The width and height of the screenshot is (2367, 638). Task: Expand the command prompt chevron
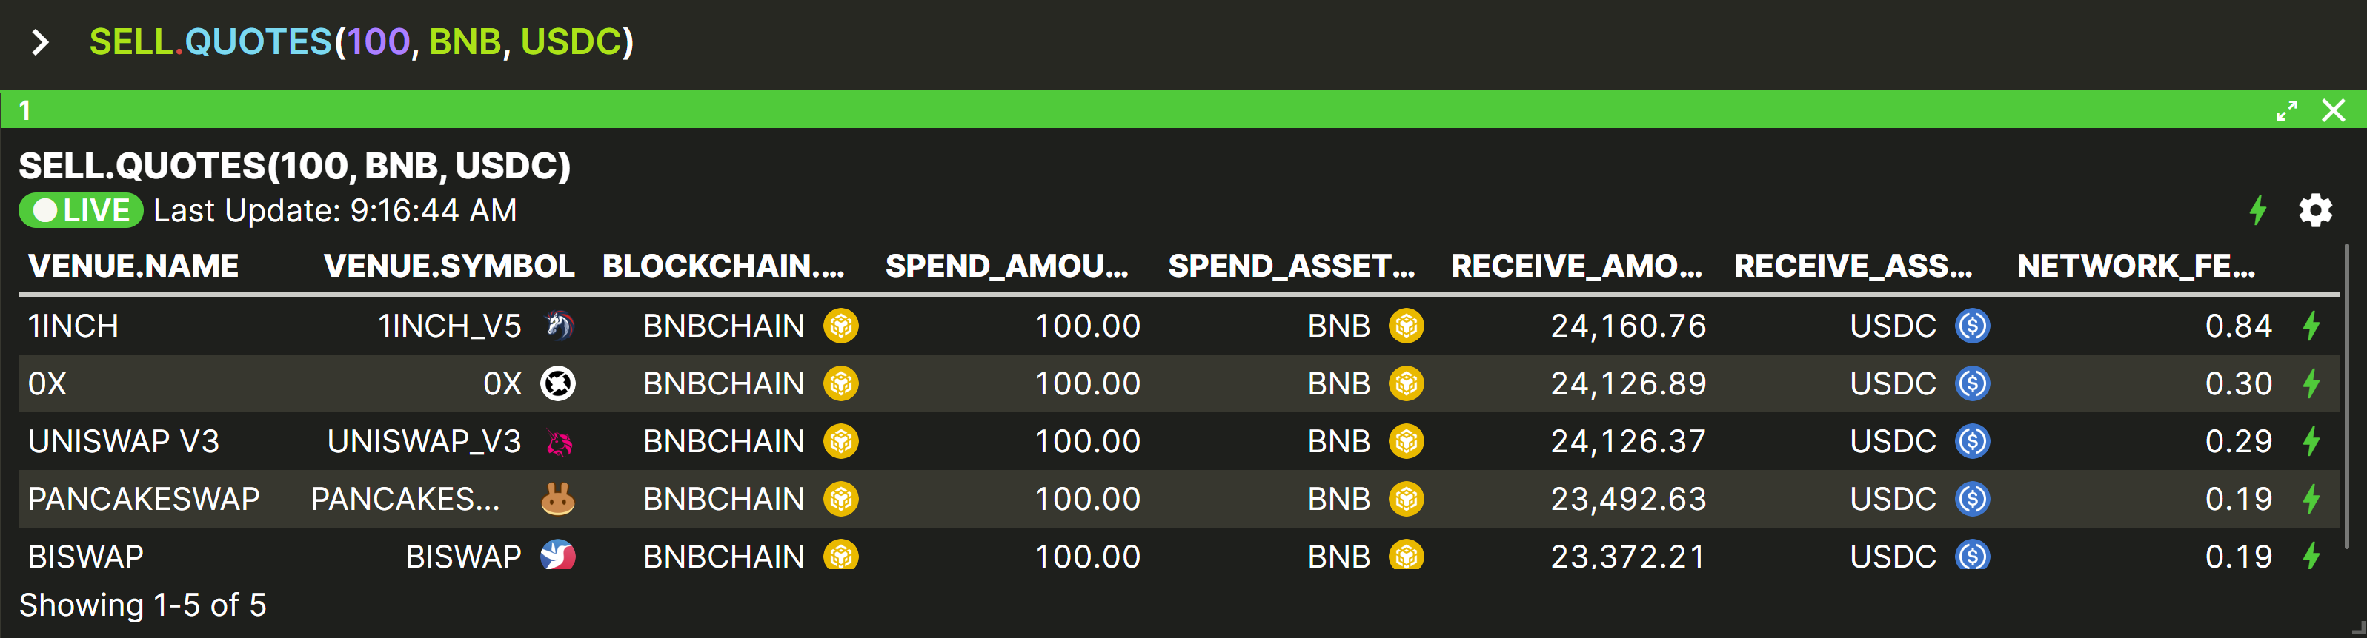coord(39,42)
